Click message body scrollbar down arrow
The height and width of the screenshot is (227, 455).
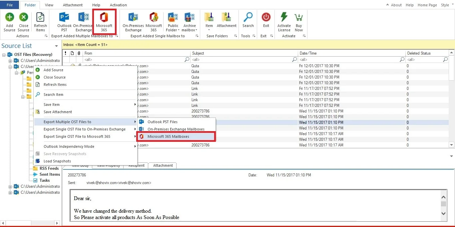click(444, 213)
